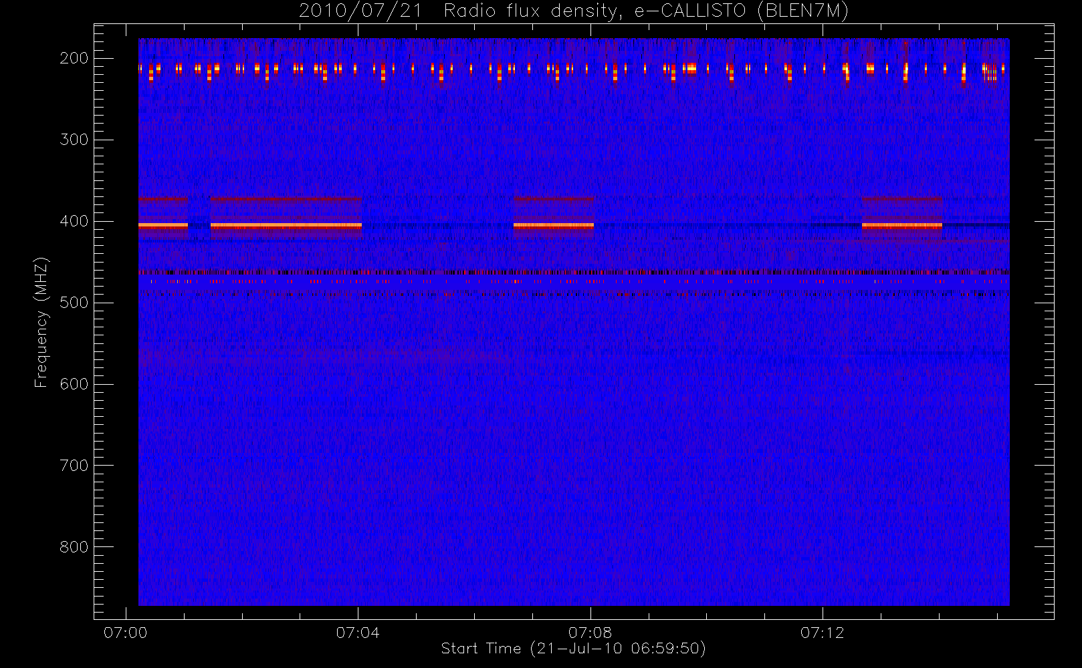Click the bright 400 MHz band ending at 07:08

tap(554, 226)
